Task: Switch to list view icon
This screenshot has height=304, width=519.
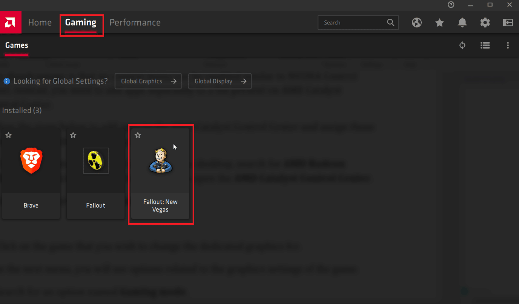Action: [x=485, y=45]
